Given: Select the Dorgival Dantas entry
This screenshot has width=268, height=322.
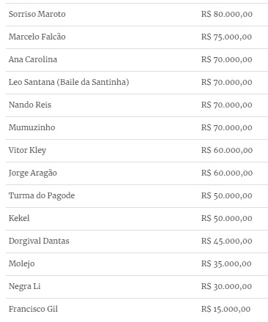Looking at the screenshot, I should [39, 241].
